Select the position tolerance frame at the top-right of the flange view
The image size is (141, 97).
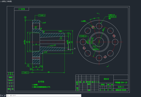point(112,17)
